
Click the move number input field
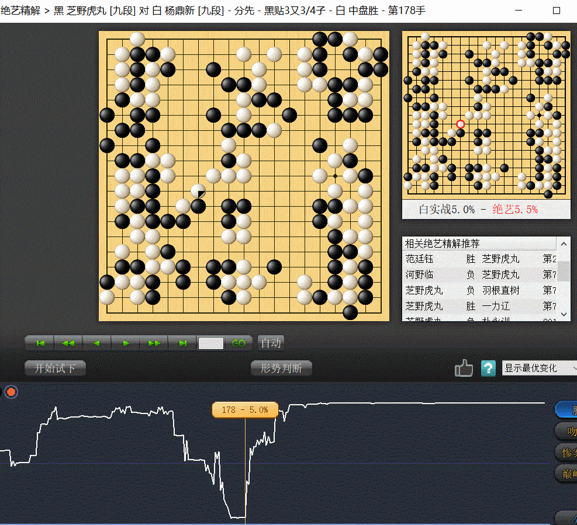(x=210, y=343)
